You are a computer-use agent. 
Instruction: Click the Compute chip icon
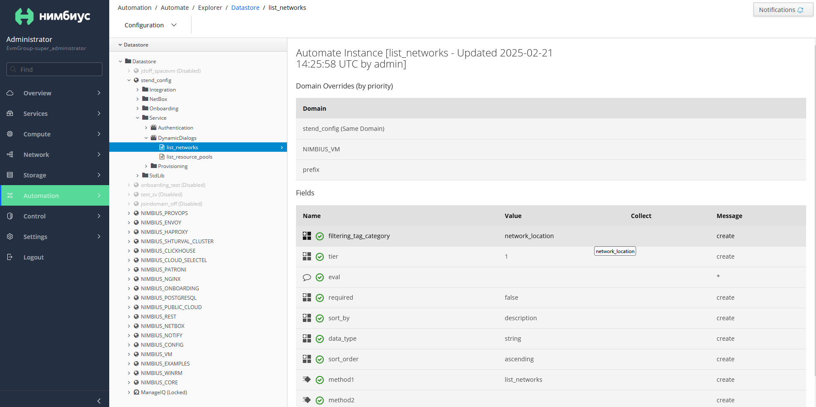(x=10, y=134)
